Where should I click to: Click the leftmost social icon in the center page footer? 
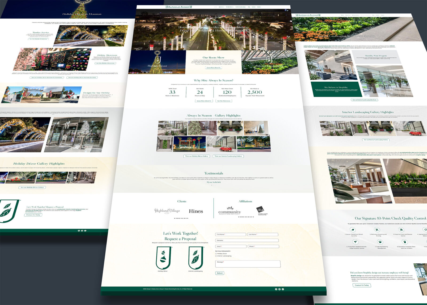point(276,289)
